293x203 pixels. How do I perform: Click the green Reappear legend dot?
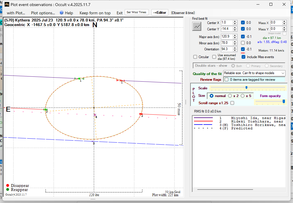coord(7,190)
